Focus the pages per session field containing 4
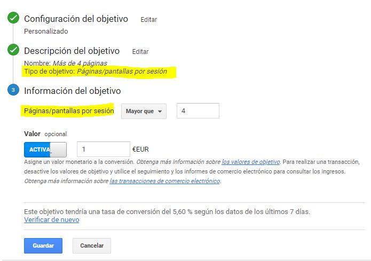The width and height of the screenshot is (371, 261). [x=198, y=110]
